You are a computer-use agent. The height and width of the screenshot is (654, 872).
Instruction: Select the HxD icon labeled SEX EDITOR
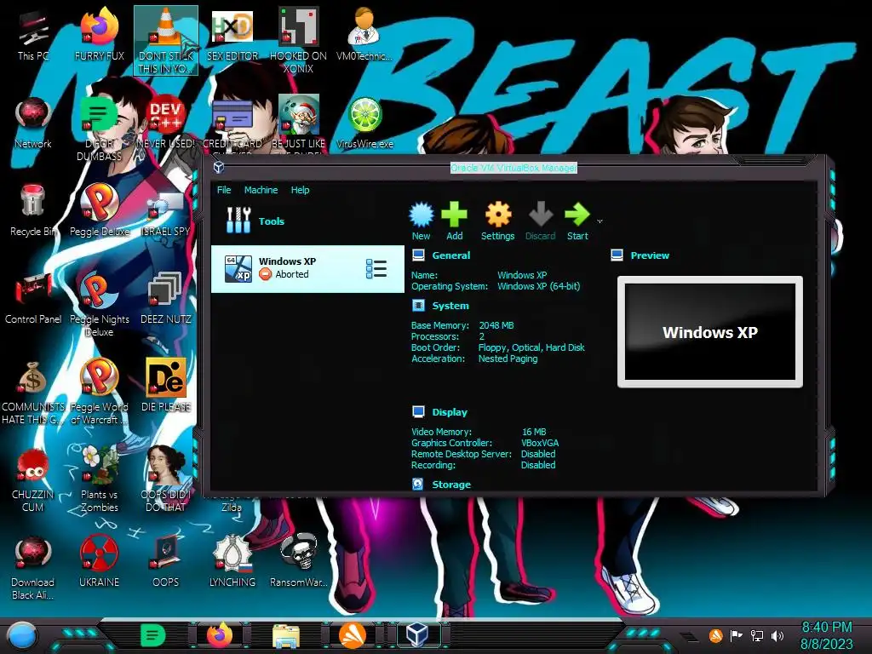point(232,34)
